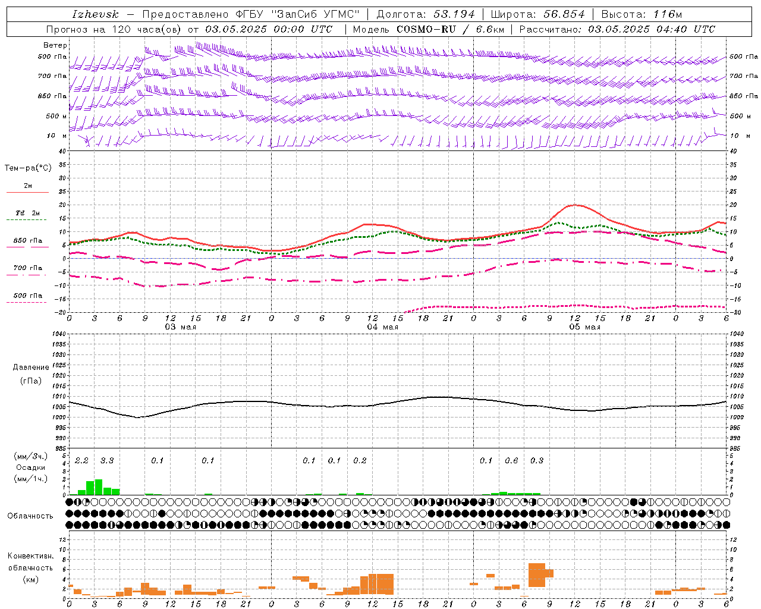The image size is (761, 609).
Task: Click the left '1040' pressure axis value
Action: pos(58,334)
